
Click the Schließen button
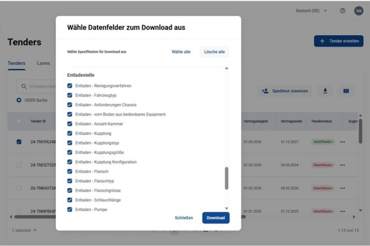click(184, 218)
